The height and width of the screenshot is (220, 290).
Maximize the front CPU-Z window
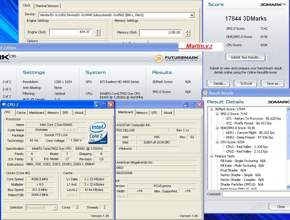tap(104, 105)
